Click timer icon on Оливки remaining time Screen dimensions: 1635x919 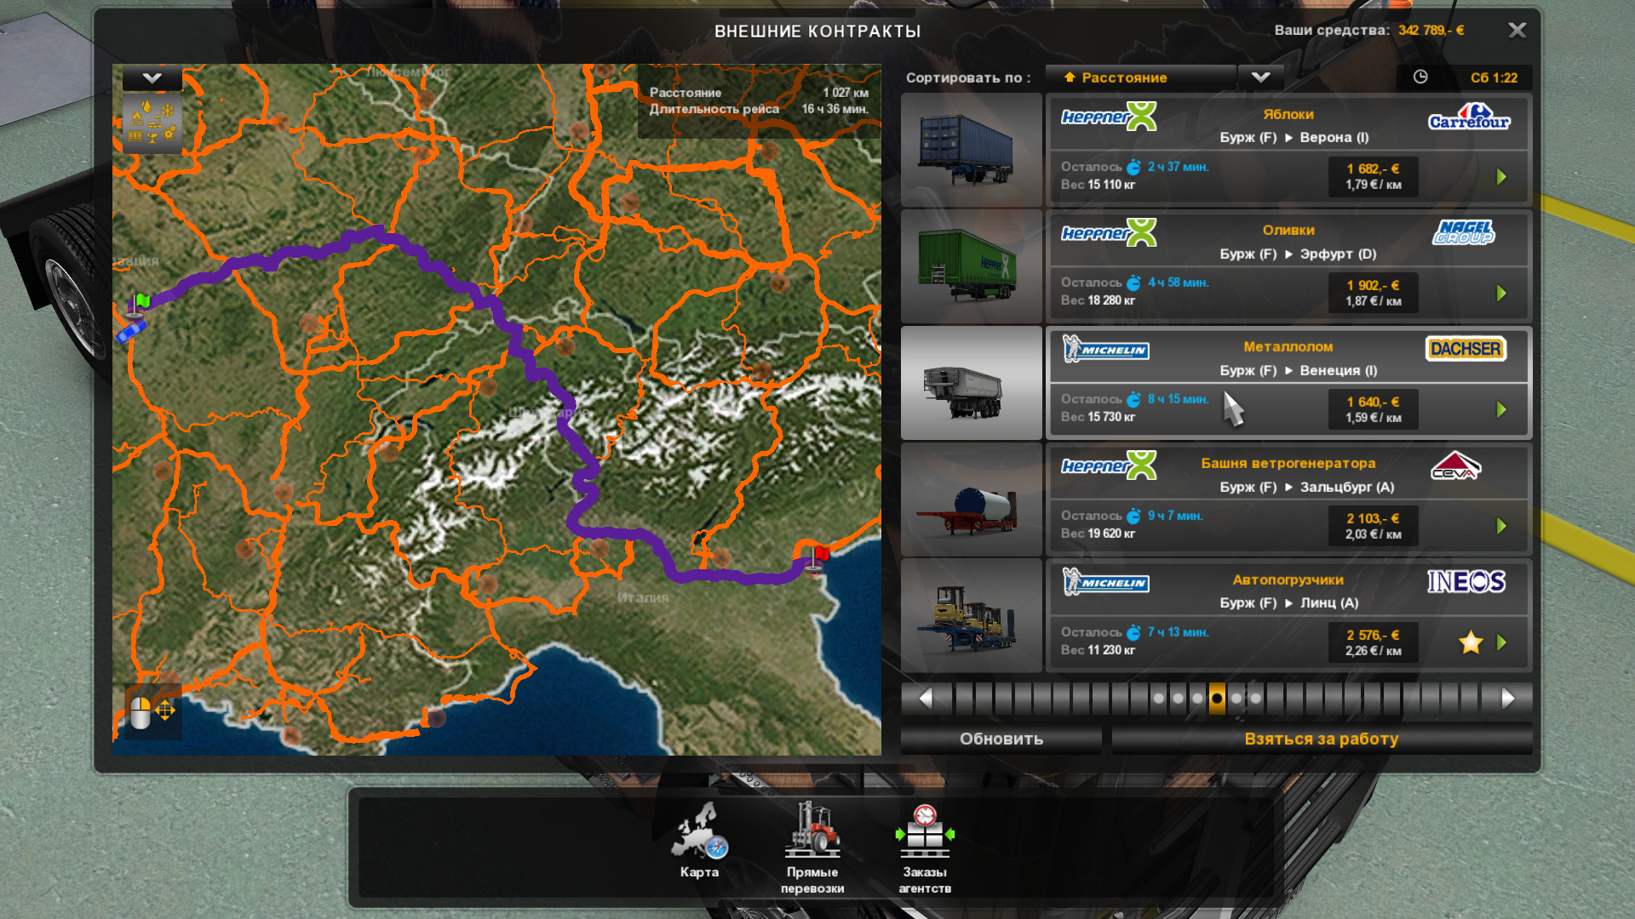click(x=1133, y=283)
